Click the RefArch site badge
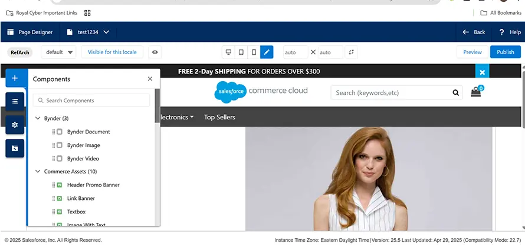This screenshot has width=525, height=247. click(x=19, y=52)
